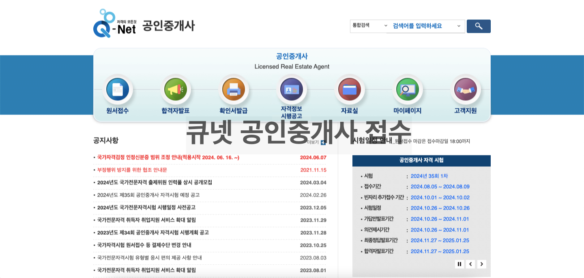Open notice 국가자격검정 인정신분증 범위 조정 안내
Viewport: 584px width, 278px height.
pos(168,157)
